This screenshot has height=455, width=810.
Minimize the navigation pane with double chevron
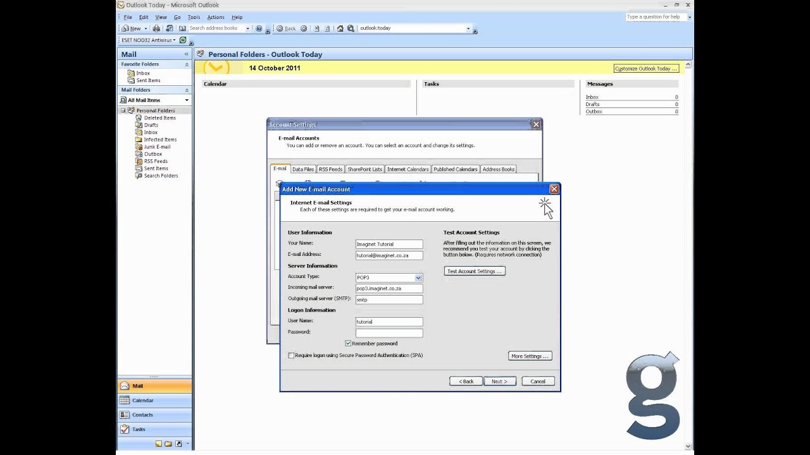[186, 54]
